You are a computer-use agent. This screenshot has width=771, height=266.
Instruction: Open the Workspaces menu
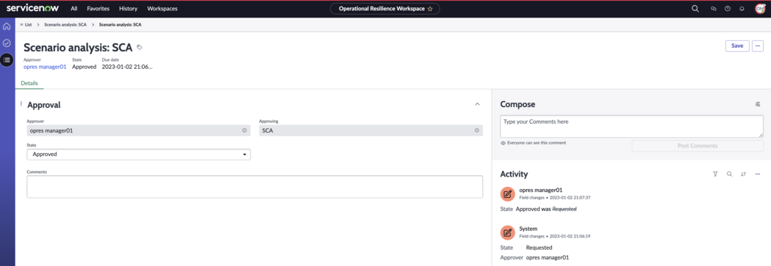(162, 9)
